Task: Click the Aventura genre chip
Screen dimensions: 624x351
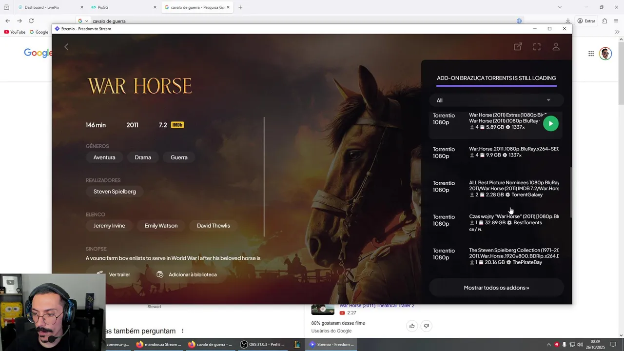Action: [104, 157]
